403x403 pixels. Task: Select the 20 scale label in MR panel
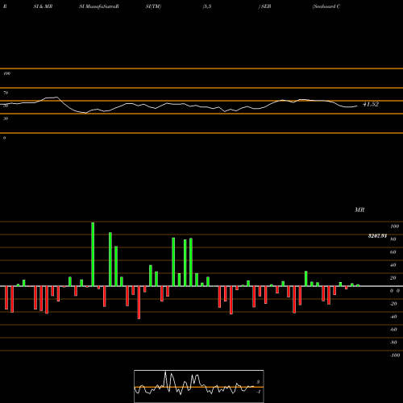[x=393, y=278]
